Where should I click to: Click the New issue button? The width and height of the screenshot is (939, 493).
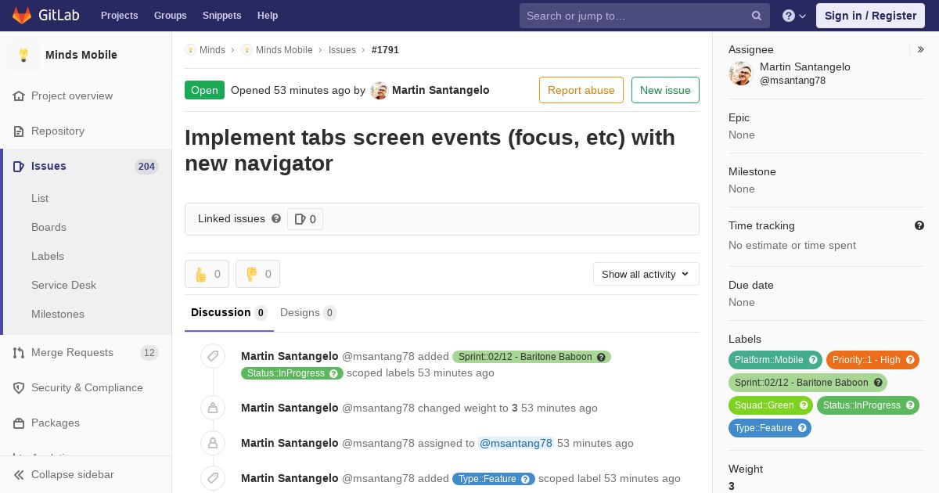tap(665, 91)
